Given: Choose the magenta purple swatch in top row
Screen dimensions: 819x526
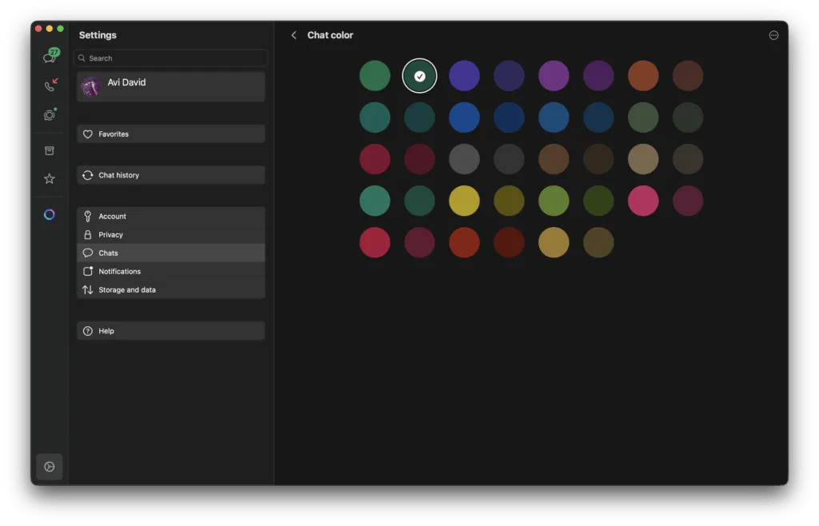Looking at the screenshot, I should (553, 76).
